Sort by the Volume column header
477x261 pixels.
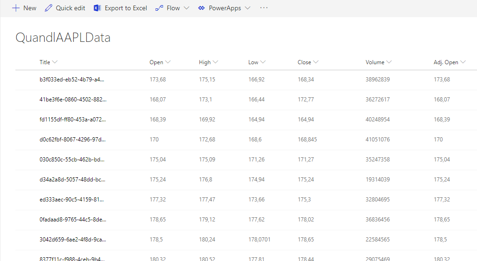click(x=378, y=62)
